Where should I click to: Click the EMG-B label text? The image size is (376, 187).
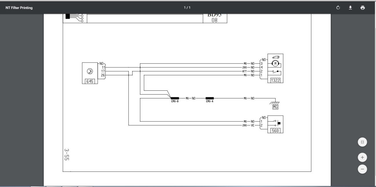click(x=175, y=102)
